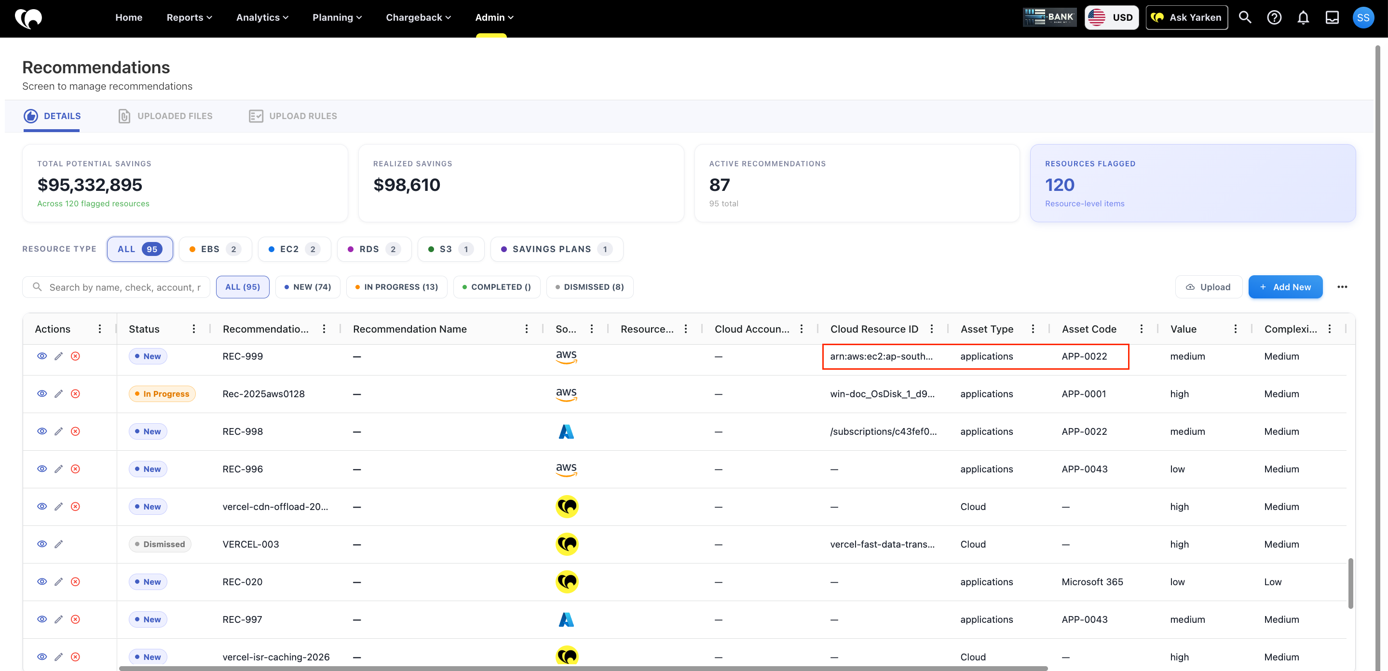Edit REC-996 using the pencil icon

[x=59, y=469]
